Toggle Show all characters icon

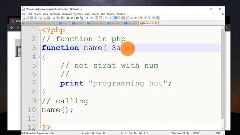[x=110, y=18]
